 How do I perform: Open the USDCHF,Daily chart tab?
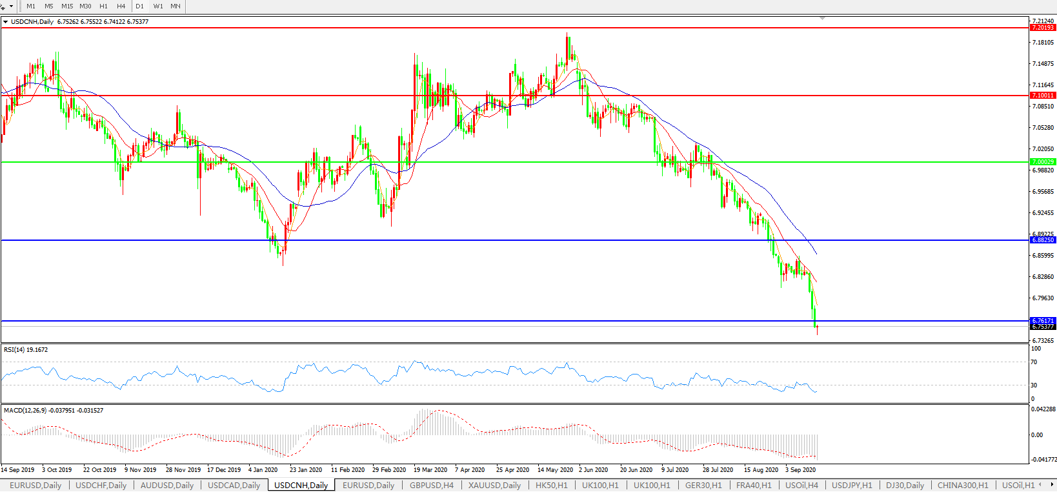pyautogui.click(x=101, y=485)
